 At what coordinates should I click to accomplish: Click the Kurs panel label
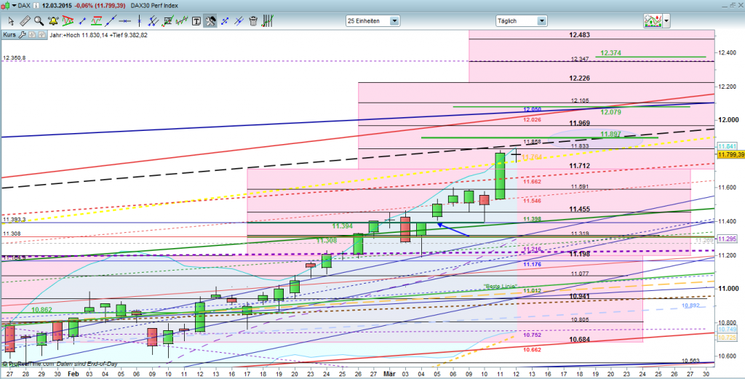click(9, 35)
